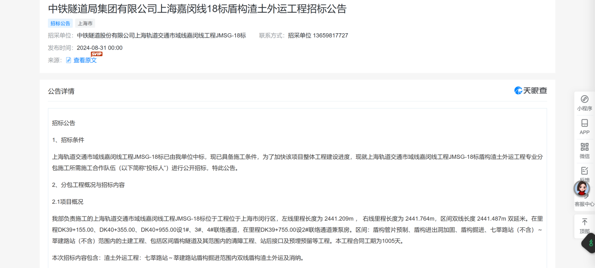Click the 客服中心 label

pyautogui.click(x=585, y=204)
